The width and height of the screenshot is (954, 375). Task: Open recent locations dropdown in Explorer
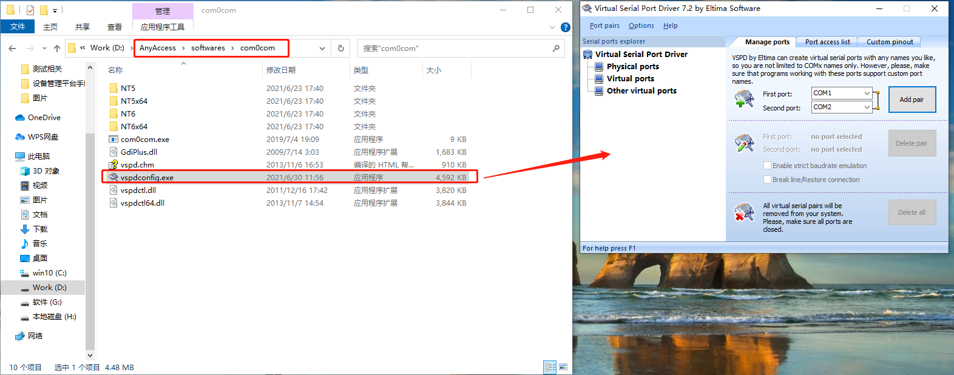tap(44, 48)
